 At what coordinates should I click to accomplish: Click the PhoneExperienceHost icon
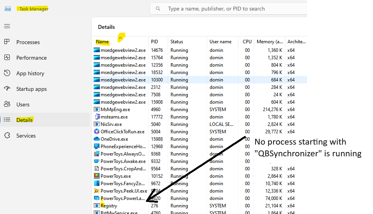point(97,146)
